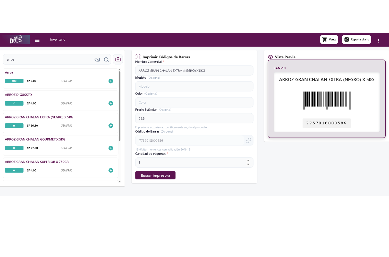The height and width of the screenshot is (257, 389).
Task: Add Arroz product with plus icon
Action: pos(111,81)
